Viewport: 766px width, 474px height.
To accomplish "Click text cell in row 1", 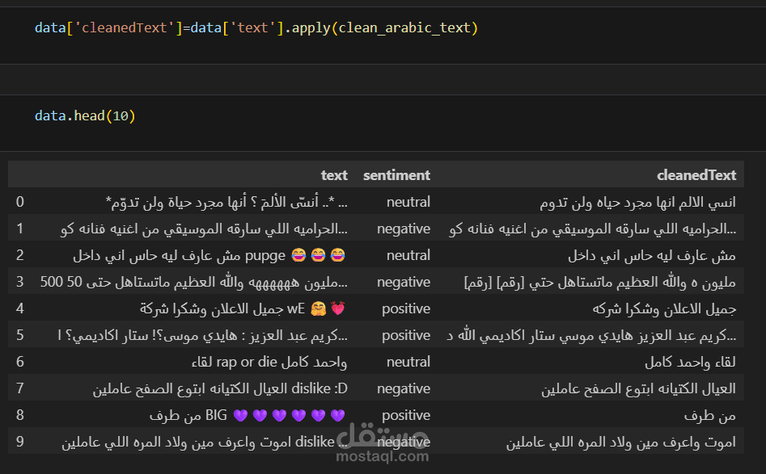I will tap(204, 229).
